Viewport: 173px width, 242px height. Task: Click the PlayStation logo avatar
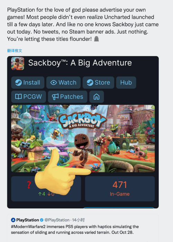click(x=13, y=220)
